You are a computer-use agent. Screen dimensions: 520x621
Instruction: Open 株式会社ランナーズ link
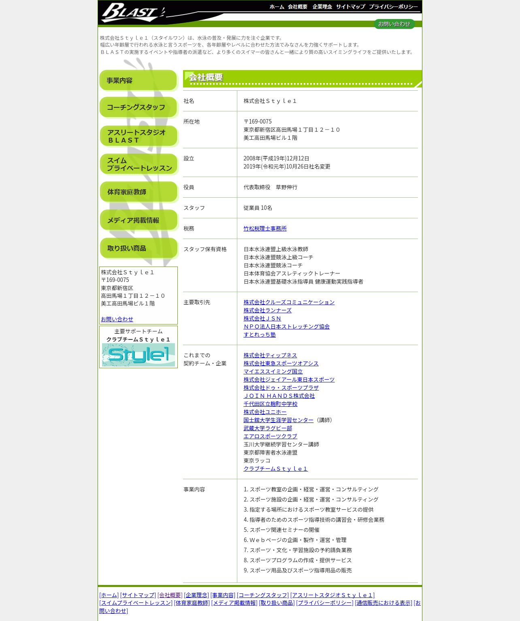(x=267, y=310)
